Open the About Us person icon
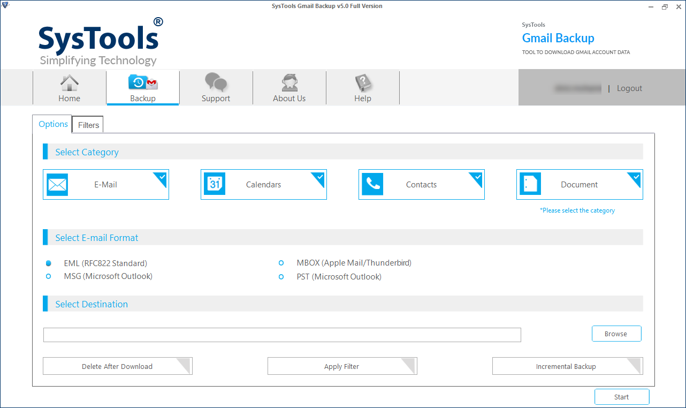The height and width of the screenshot is (408, 686). (x=289, y=83)
